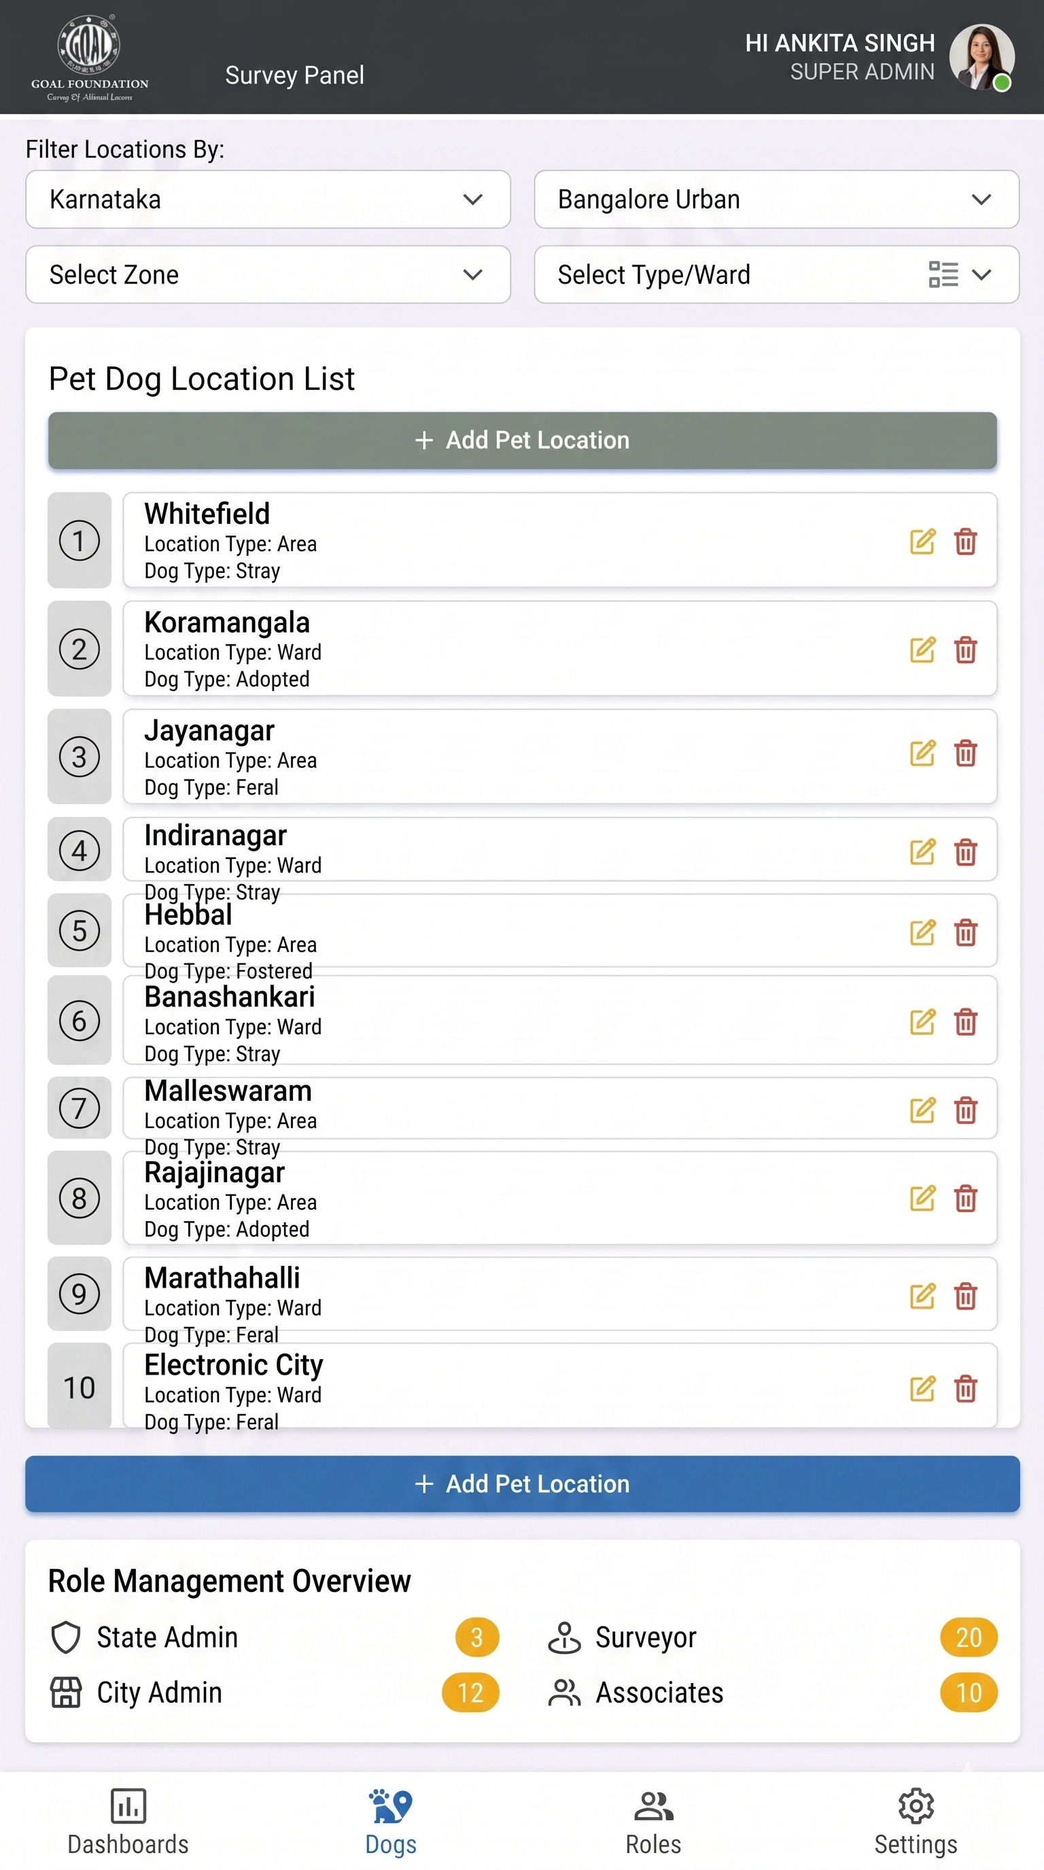
Task: Go to the Roles tab
Action: coord(653,1822)
